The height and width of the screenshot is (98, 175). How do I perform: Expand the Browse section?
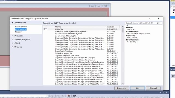(x=12, y=47)
